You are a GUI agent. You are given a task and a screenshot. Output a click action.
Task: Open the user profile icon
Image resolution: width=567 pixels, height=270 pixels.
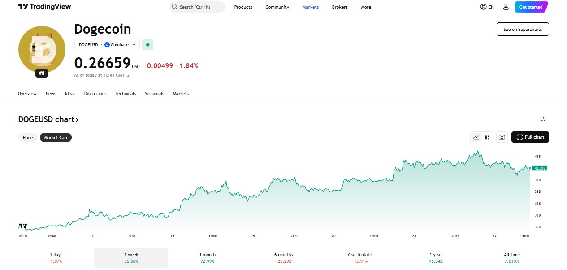click(x=506, y=7)
